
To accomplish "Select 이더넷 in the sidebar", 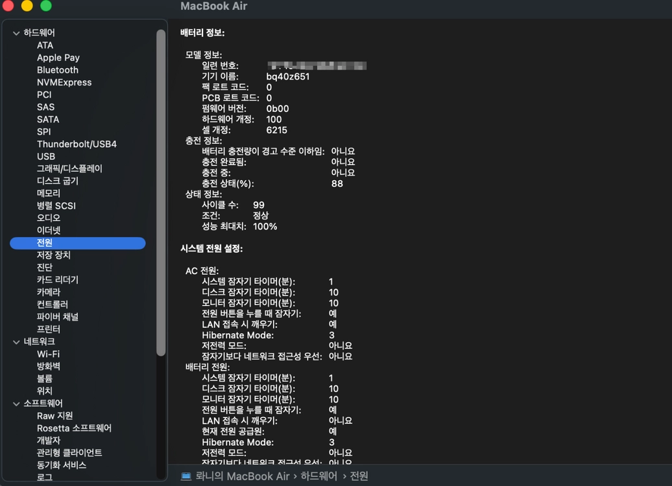I will (49, 231).
